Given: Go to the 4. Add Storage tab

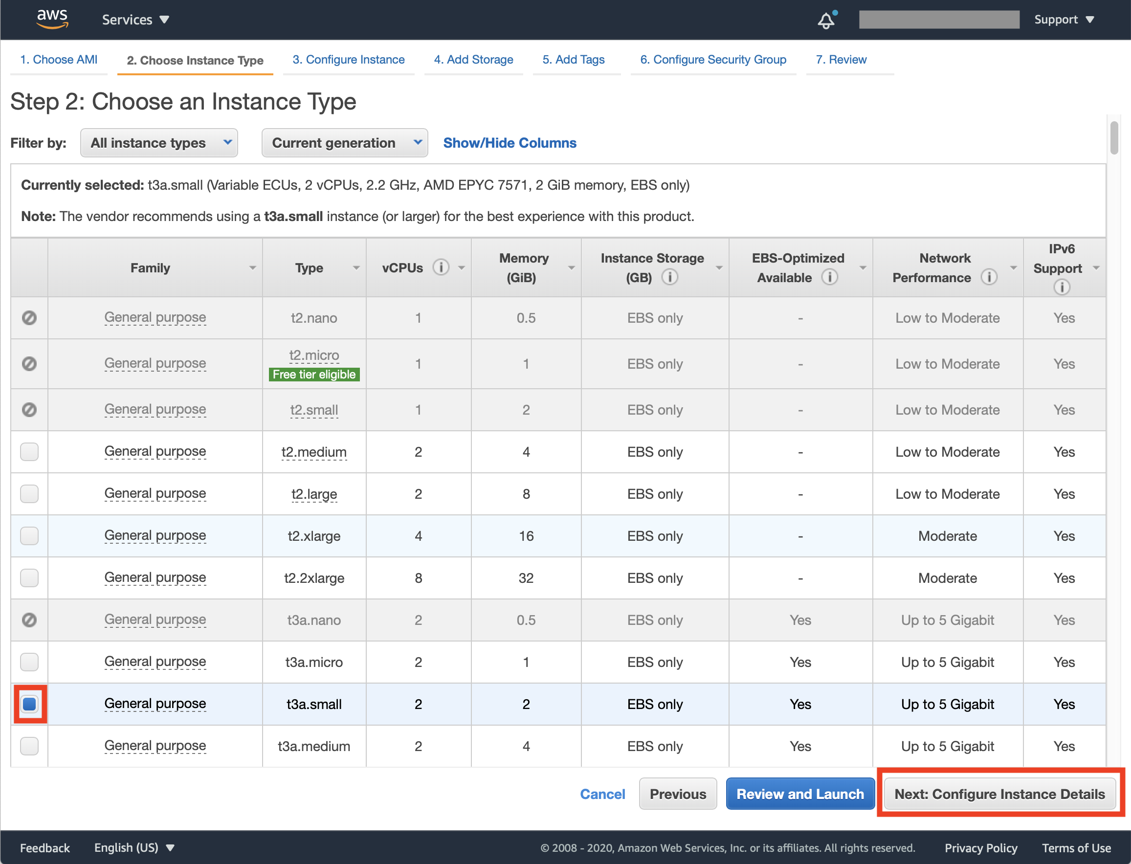Looking at the screenshot, I should coord(474,60).
